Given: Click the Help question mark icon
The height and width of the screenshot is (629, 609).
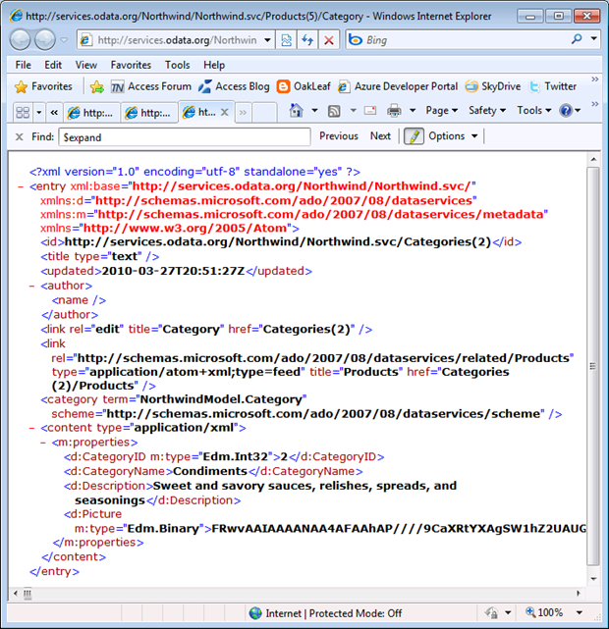Looking at the screenshot, I should coord(566,110).
